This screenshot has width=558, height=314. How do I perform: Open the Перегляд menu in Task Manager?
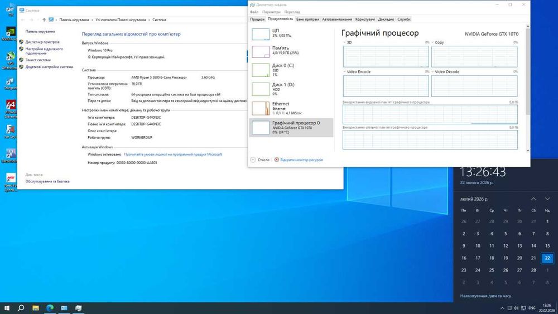point(292,12)
